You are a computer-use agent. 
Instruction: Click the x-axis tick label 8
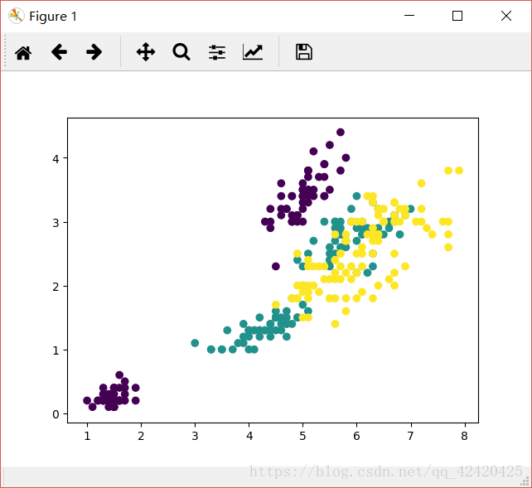(464, 436)
